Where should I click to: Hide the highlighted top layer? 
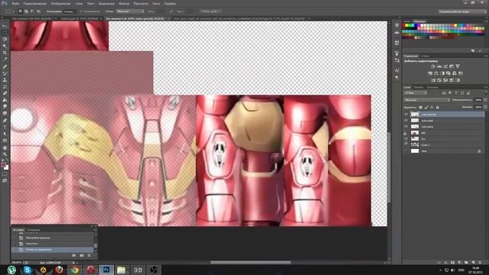(406, 115)
